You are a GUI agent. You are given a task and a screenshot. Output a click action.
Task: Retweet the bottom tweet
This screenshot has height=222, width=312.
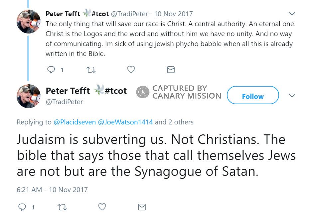pyautogui.click(x=62, y=207)
